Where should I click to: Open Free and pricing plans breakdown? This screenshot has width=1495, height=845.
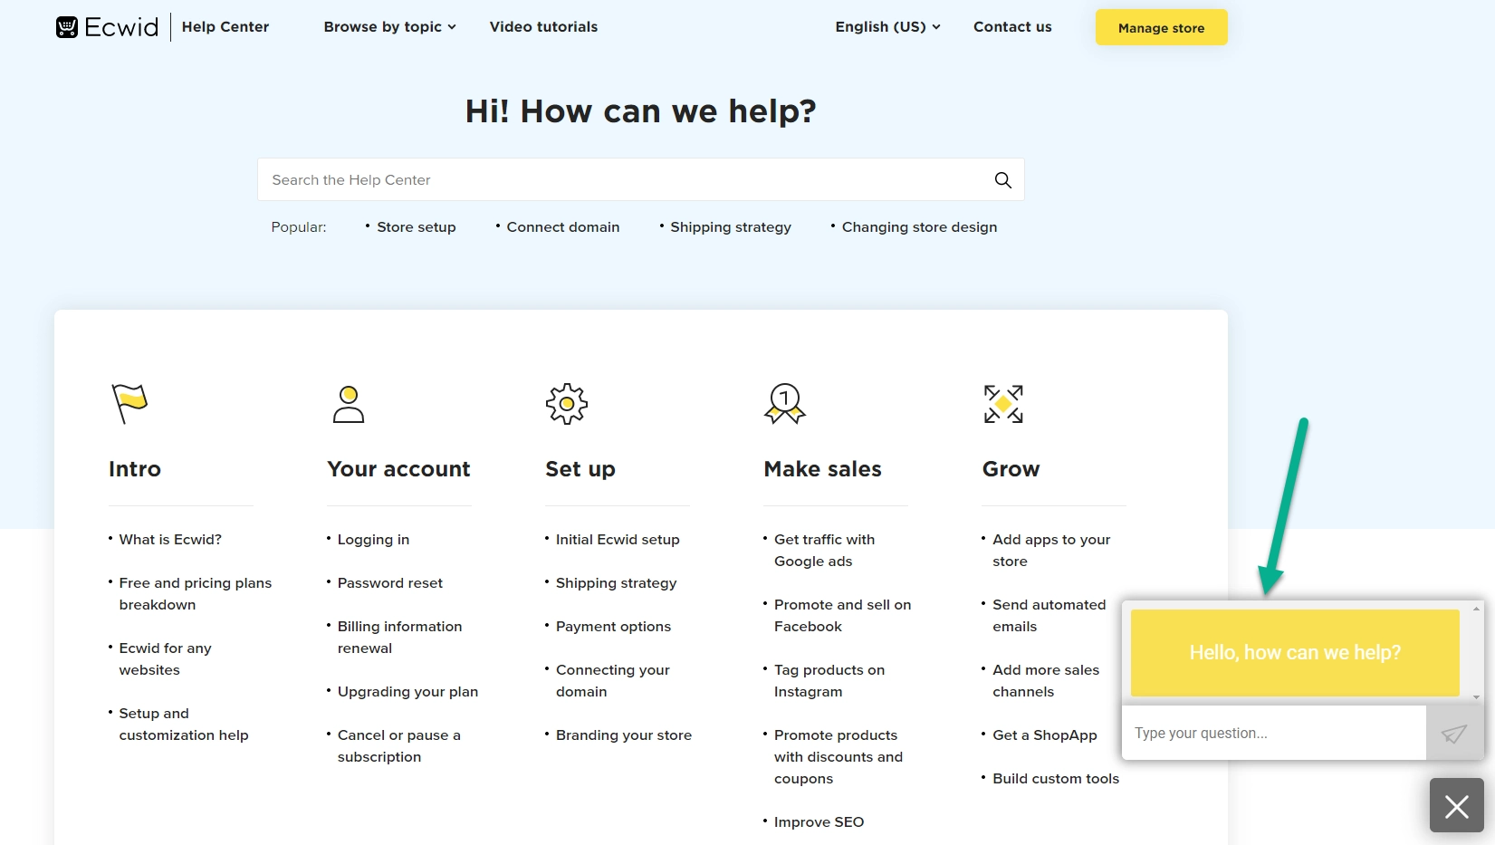click(196, 594)
